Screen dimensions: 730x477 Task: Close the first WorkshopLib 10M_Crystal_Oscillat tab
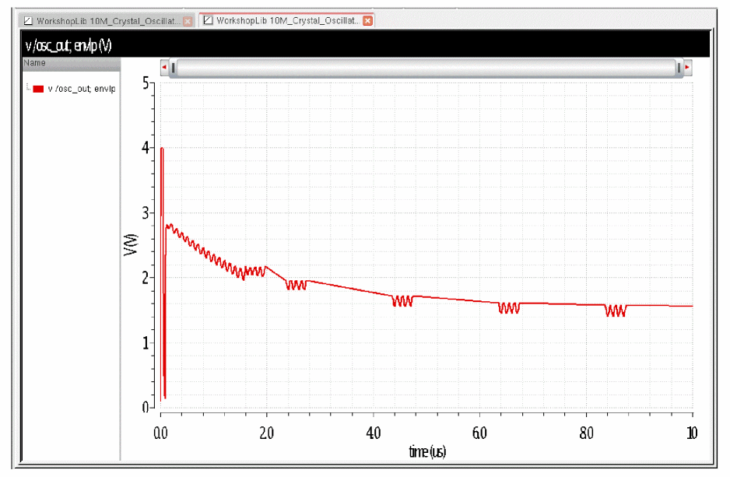(188, 21)
